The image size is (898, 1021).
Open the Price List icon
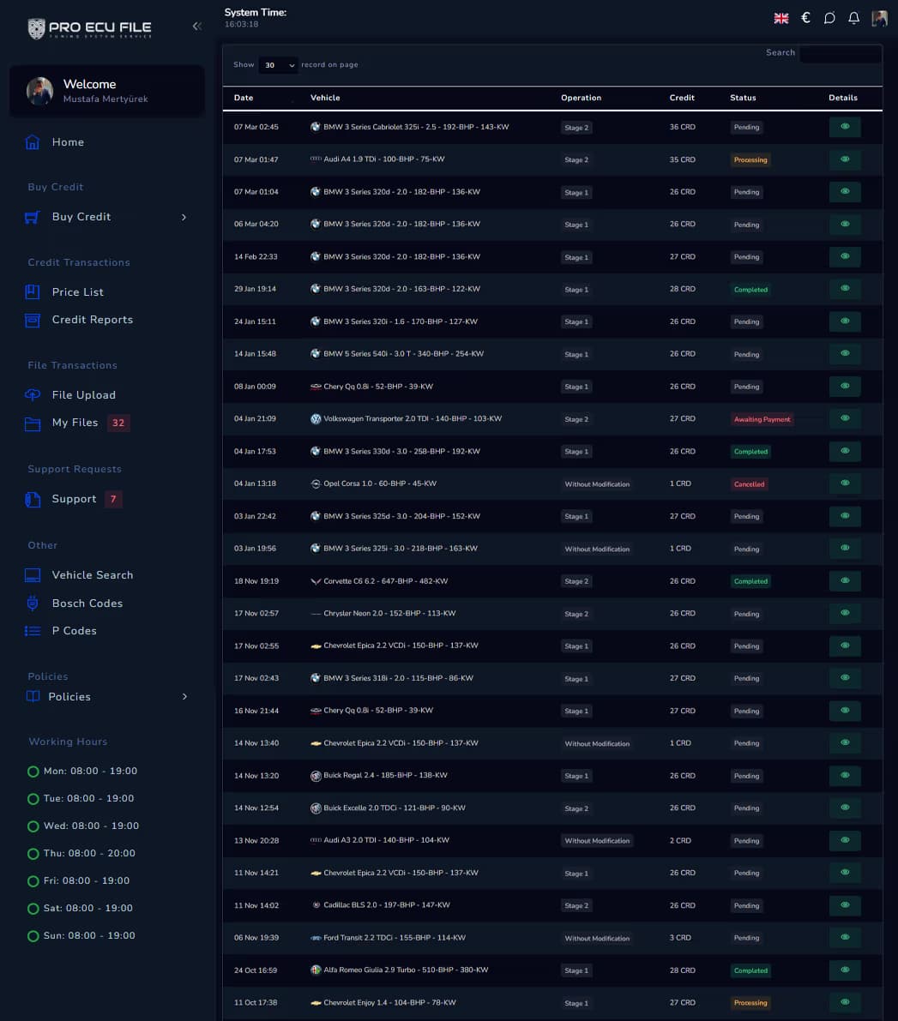32,291
